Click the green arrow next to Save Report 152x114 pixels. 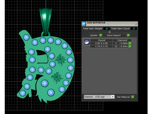[128, 35]
